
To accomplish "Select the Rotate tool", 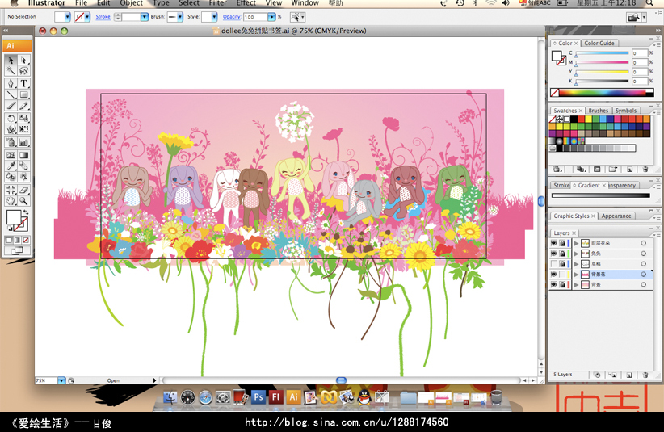I will click(11, 118).
